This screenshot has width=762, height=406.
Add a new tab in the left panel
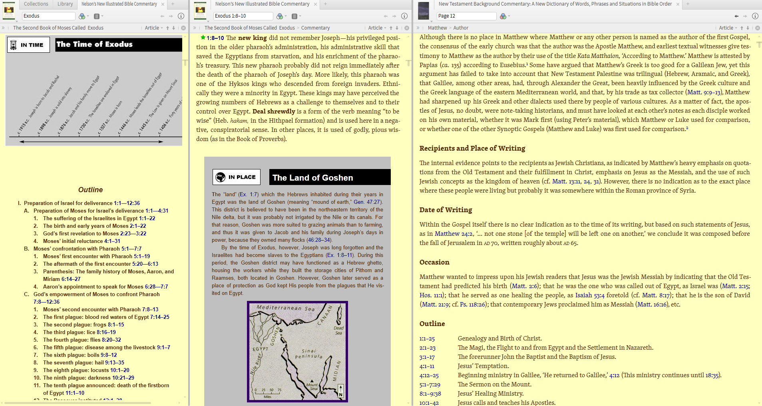(x=173, y=4)
